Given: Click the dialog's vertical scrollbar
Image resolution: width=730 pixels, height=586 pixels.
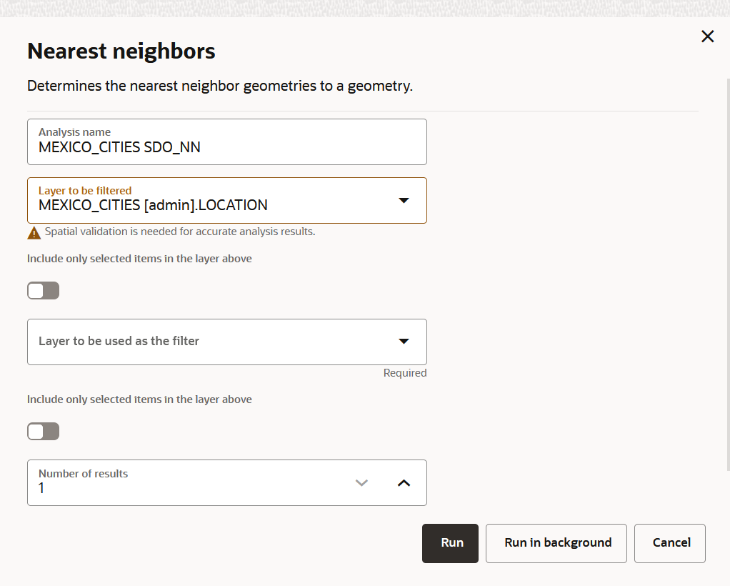Looking at the screenshot, I should (x=728, y=275).
